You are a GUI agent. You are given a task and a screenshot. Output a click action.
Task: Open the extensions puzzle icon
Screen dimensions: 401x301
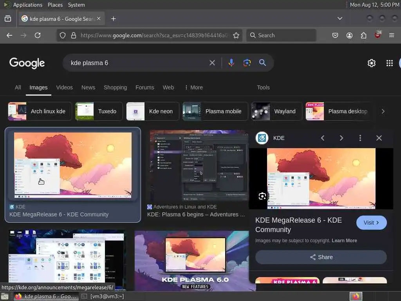tap(363, 35)
